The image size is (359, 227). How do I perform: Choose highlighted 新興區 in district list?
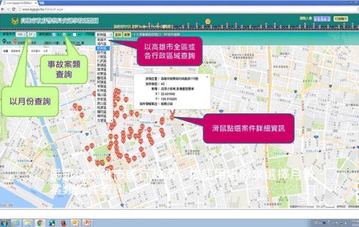click(102, 48)
